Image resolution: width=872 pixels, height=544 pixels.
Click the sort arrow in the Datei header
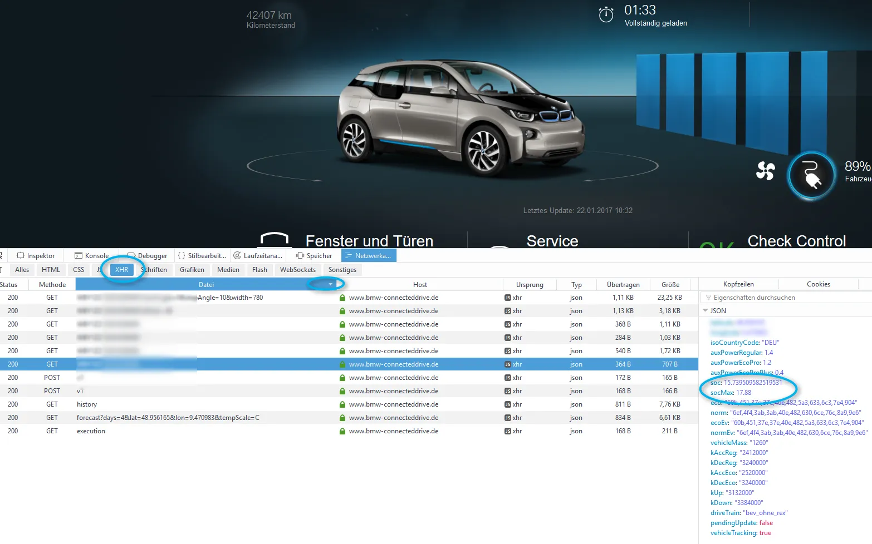[331, 284]
